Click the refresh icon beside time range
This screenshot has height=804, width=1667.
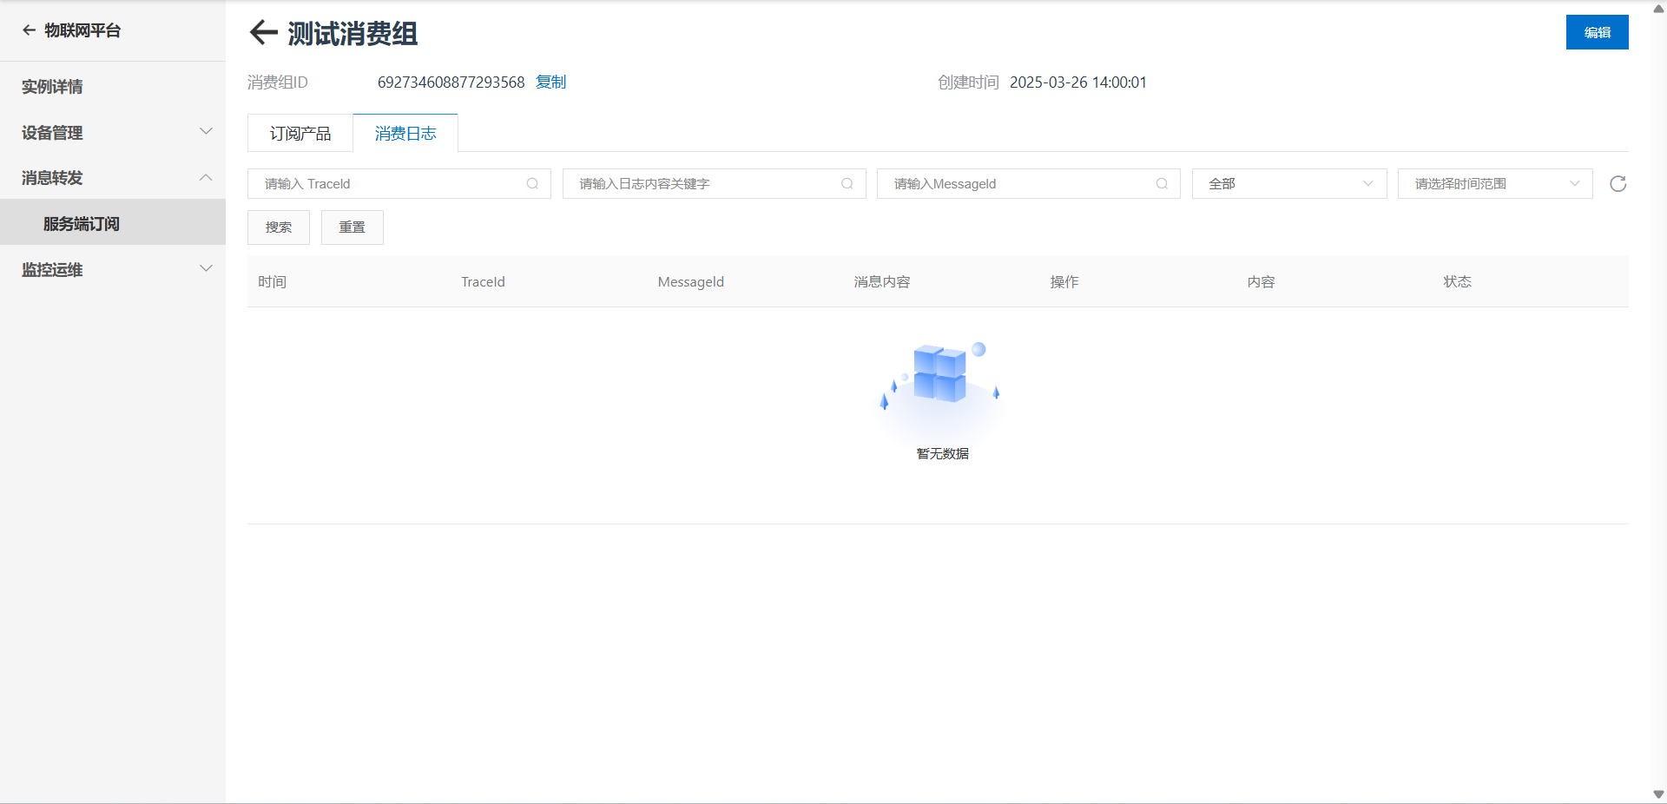coord(1618,184)
